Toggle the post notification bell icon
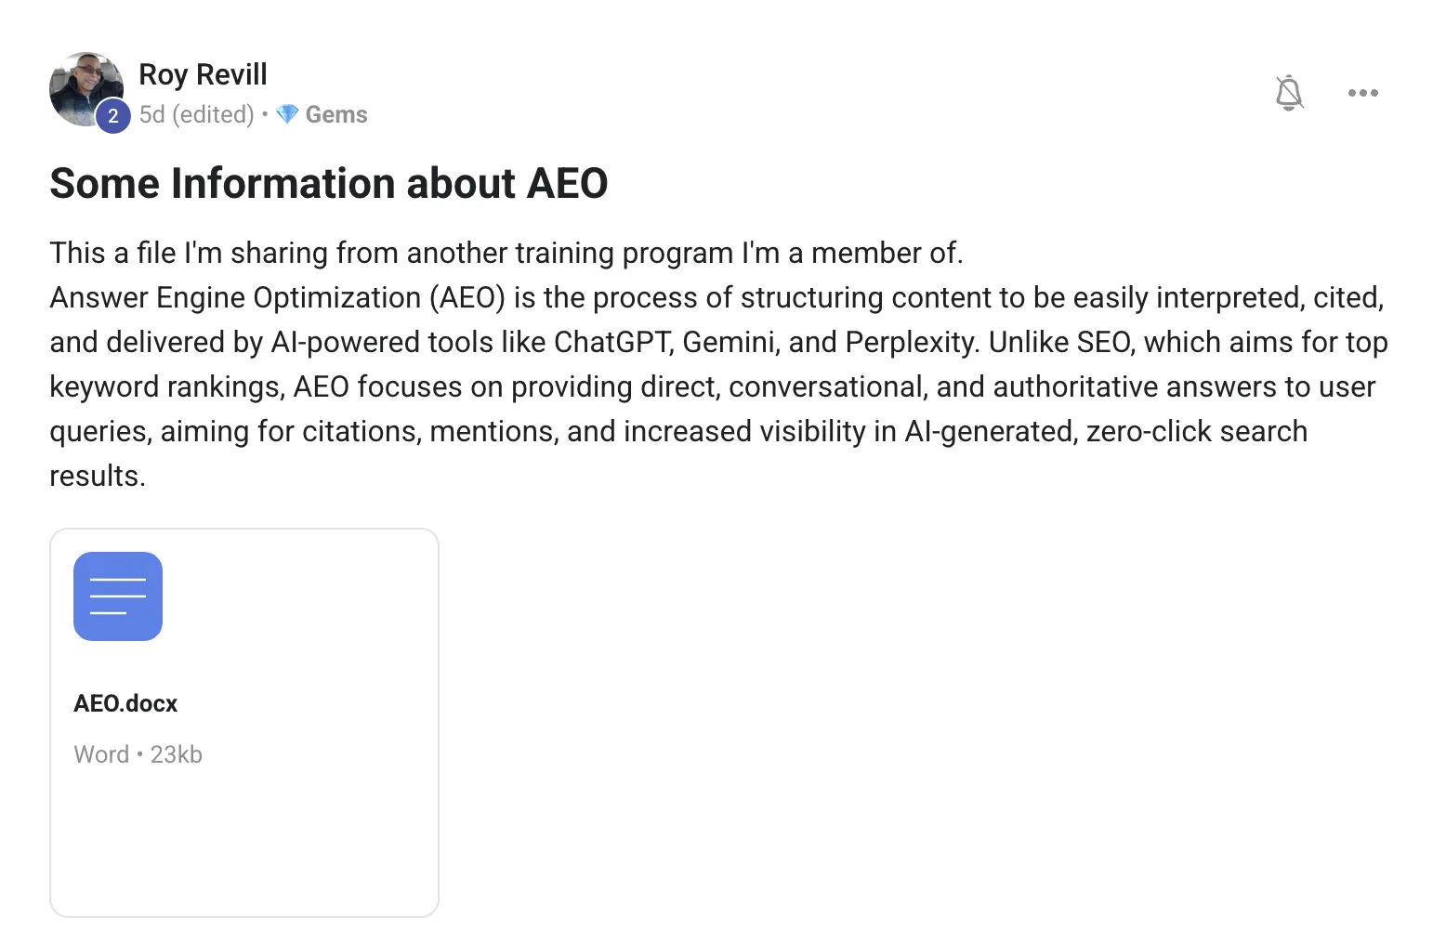This screenshot has height=942, width=1446. click(1289, 93)
